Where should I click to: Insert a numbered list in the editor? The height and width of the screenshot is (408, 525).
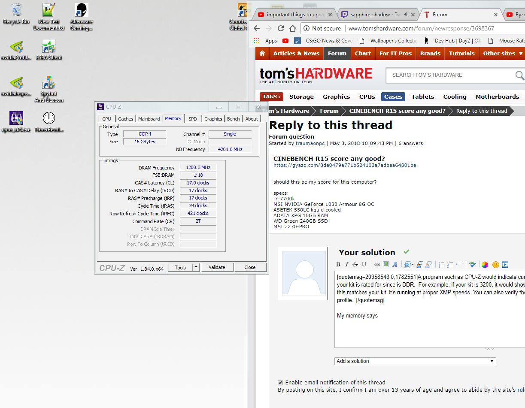[x=450, y=265]
